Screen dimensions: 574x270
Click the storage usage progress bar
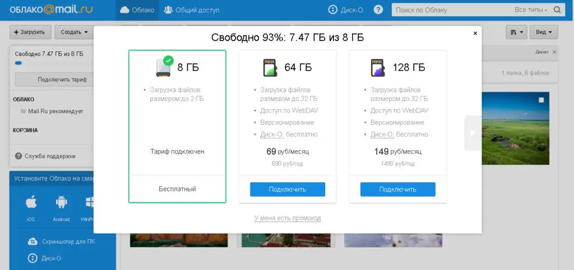[x=49, y=63]
